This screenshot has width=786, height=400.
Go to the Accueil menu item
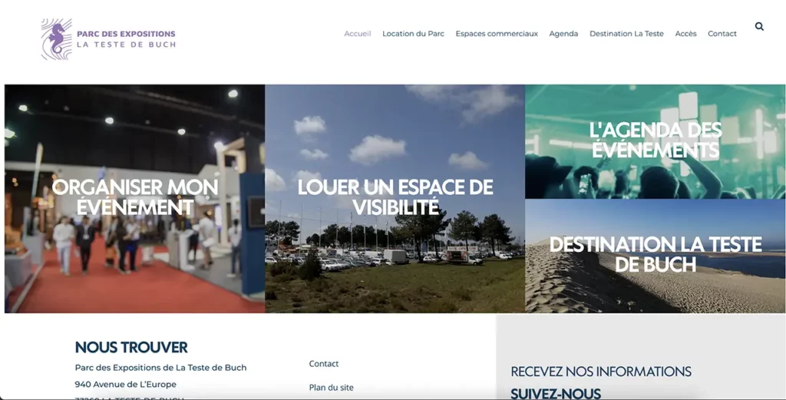click(x=358, y=34)
